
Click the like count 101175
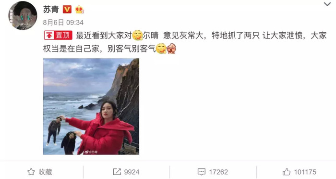coord(305,172)
